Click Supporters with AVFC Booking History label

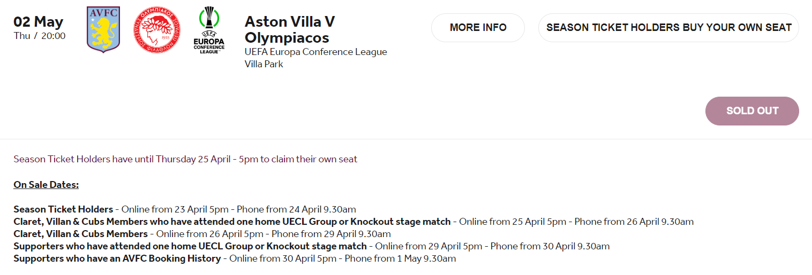click(x=117, y=258)
